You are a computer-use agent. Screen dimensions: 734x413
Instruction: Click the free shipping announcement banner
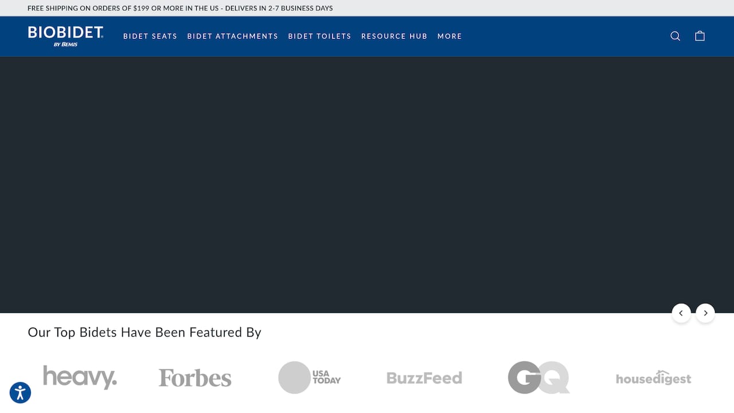point(181,8)
